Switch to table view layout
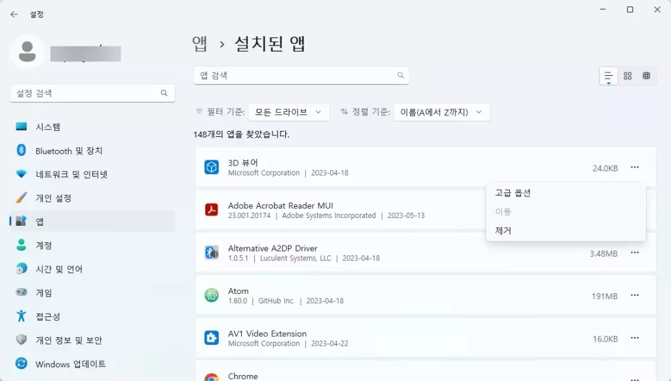The image size is (671, 381). tap(646, 76)
